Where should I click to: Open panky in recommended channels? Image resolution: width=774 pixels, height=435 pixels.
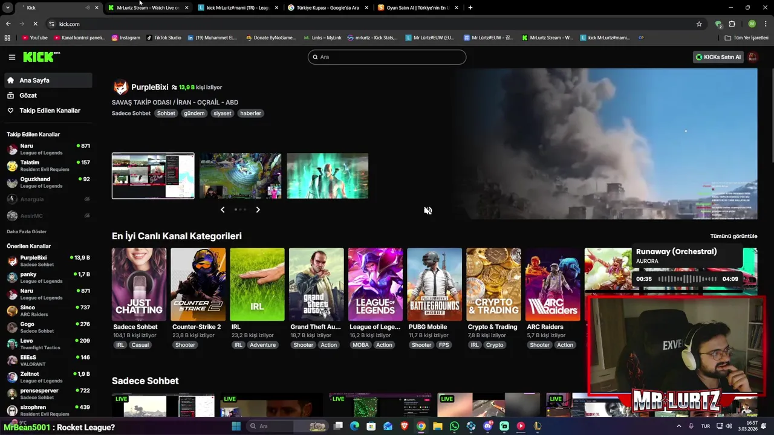click(48, 277)
